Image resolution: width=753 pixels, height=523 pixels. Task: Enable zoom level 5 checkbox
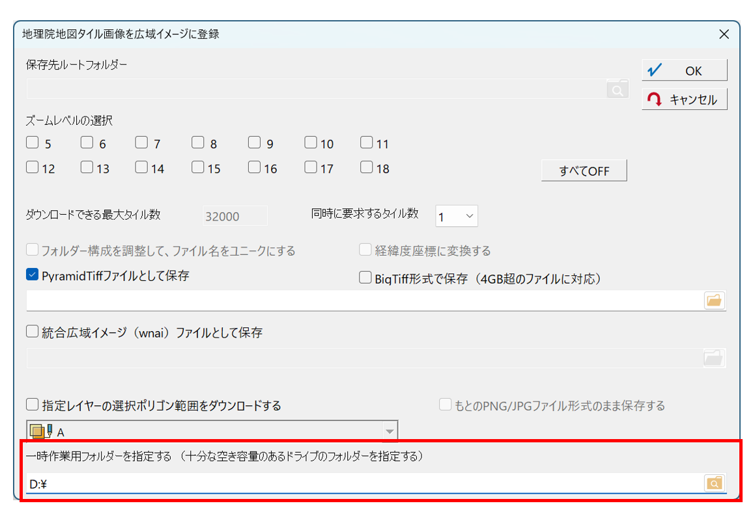point(33,142)
